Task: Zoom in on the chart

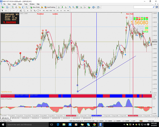Action: click(70, 7)
